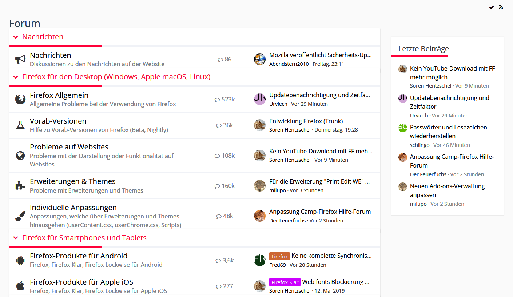Open the 'Keine komplette Synchronis...' thread
Viewport: 513px width, 297px height.
pyautogui.click(x=332, y=256)
